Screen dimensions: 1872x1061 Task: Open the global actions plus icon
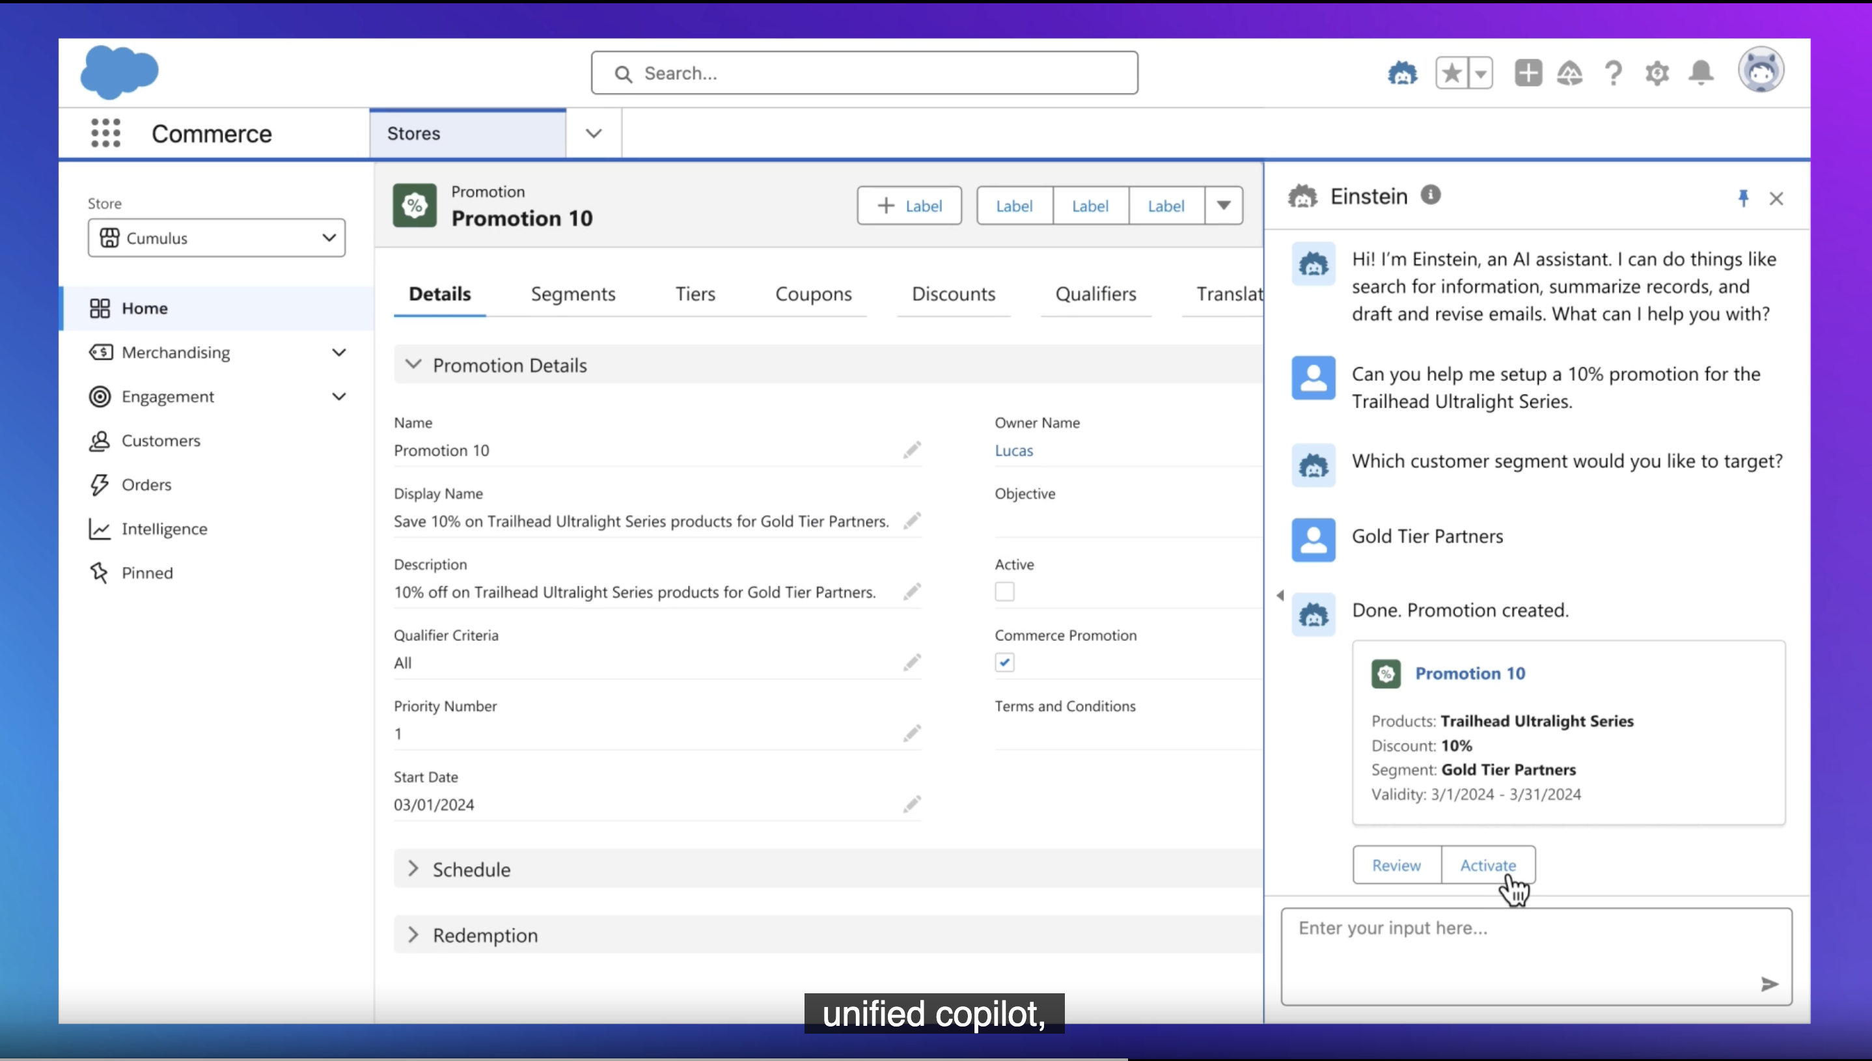[x=1528, y=74]
